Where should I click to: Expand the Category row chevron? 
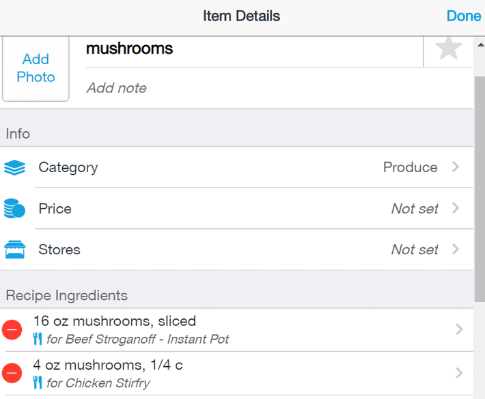pyautogui.click(x=456, y=167)
